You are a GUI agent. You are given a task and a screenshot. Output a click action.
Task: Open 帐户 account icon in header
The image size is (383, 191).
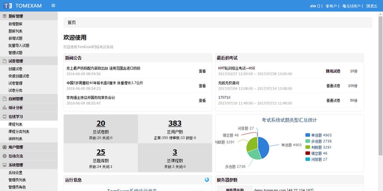(x=328, y=6)
